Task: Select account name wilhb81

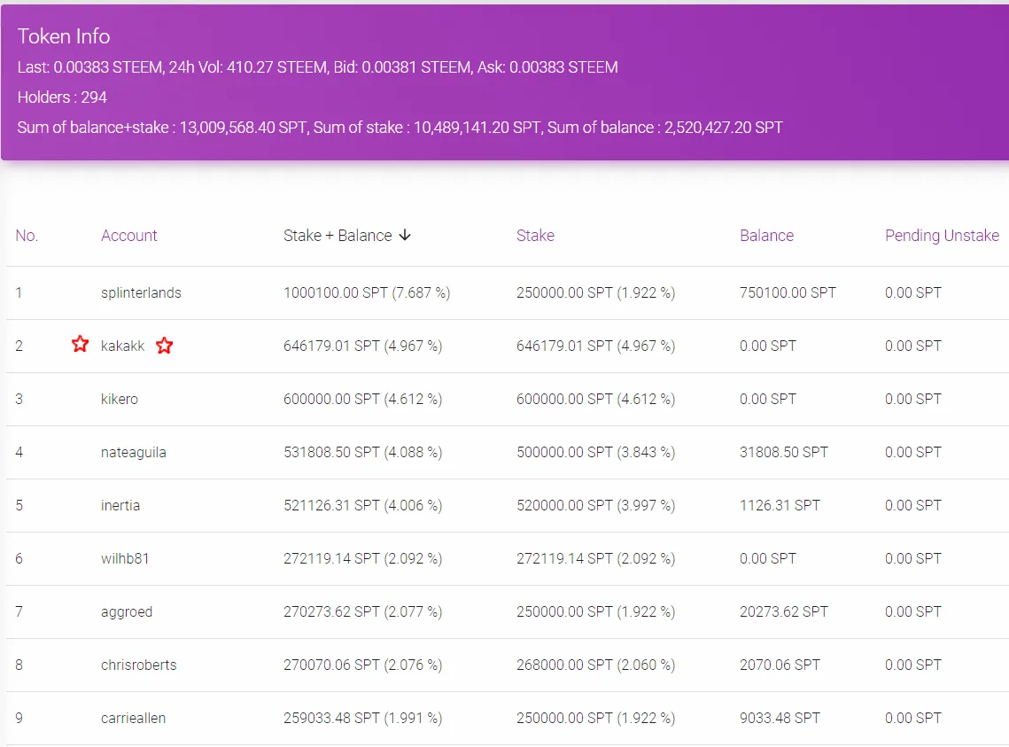Action: click(125, 558)
